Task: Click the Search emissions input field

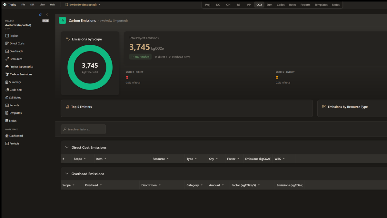Action: [83, 129]
